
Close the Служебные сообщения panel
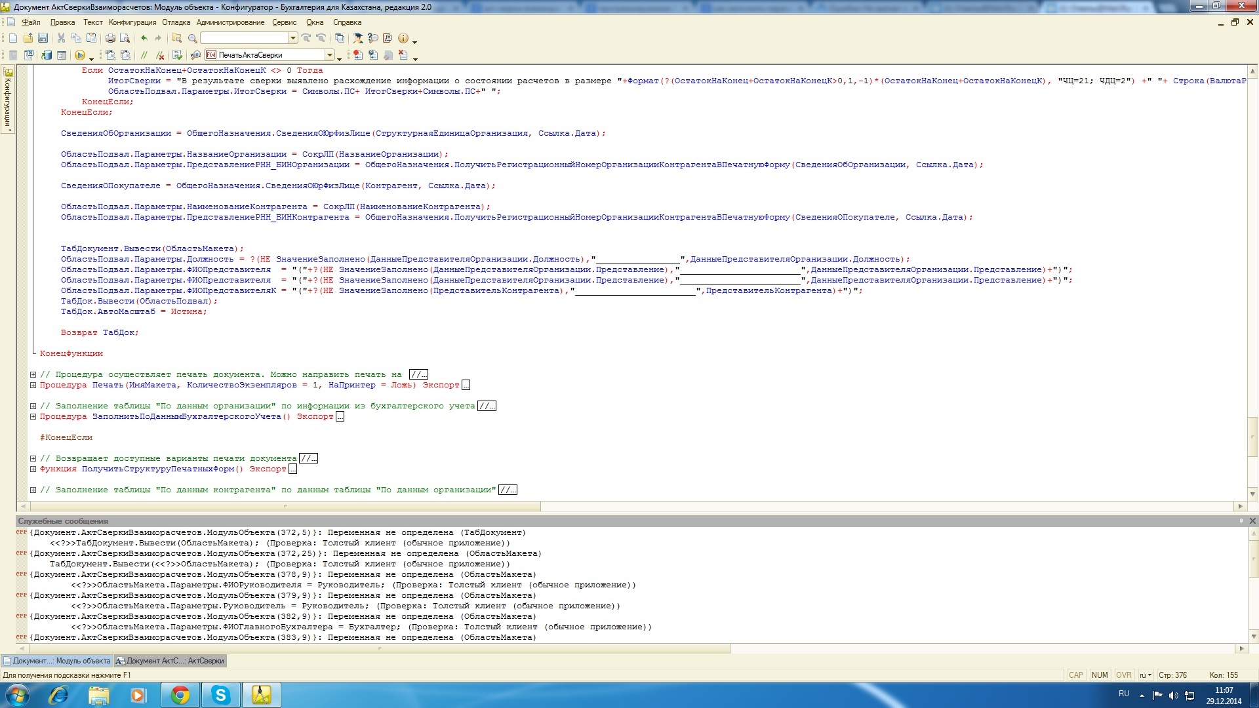tap(1252, 521)
